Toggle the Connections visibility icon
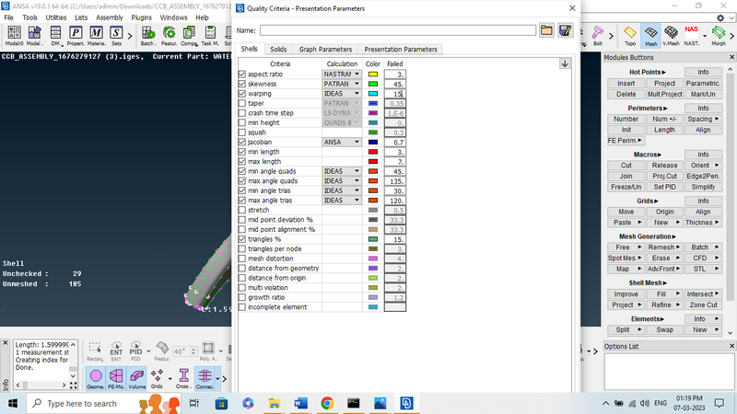This screenshot has height=414, width=737. 205,378
